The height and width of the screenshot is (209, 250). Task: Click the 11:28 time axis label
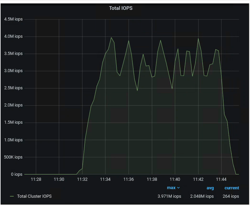point(36,179)
